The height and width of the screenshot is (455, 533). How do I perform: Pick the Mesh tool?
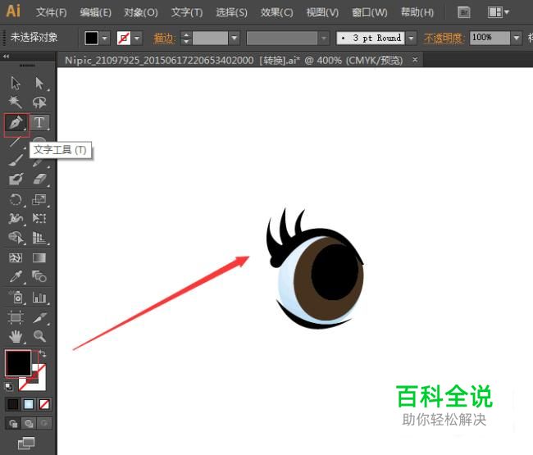16,258
